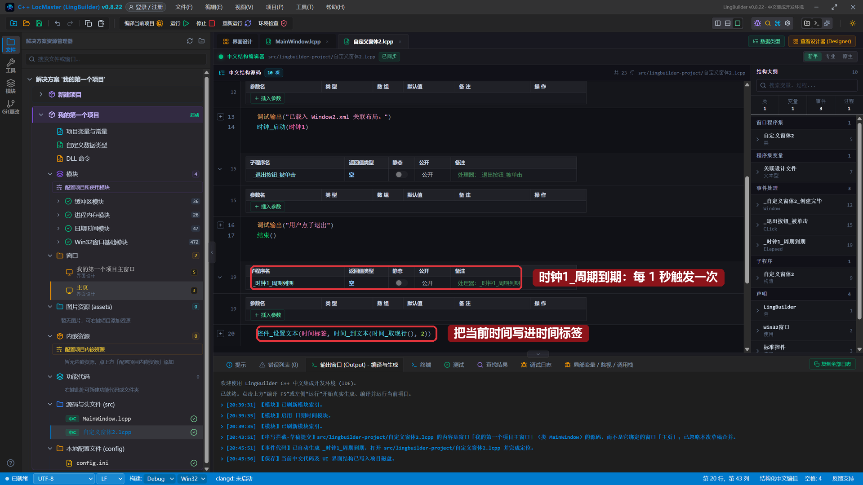This screenshot has width=863, height=485.
Task: Click 查看设计器 (Designer) button
Action: click(822, 41)
